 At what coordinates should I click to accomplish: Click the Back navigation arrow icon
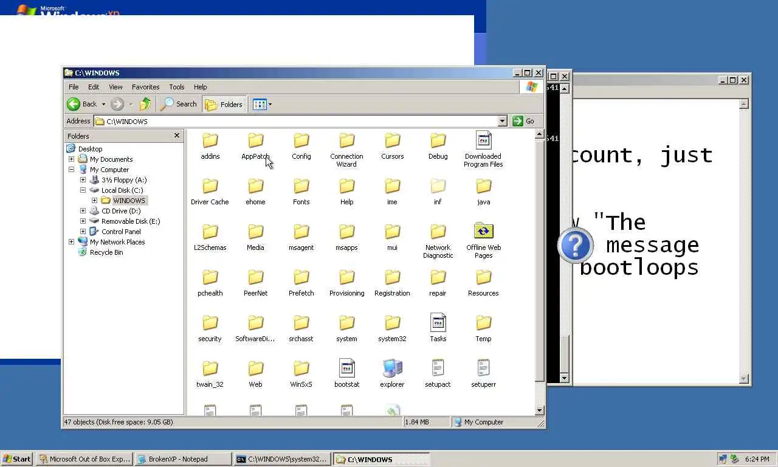coord(74,104)
